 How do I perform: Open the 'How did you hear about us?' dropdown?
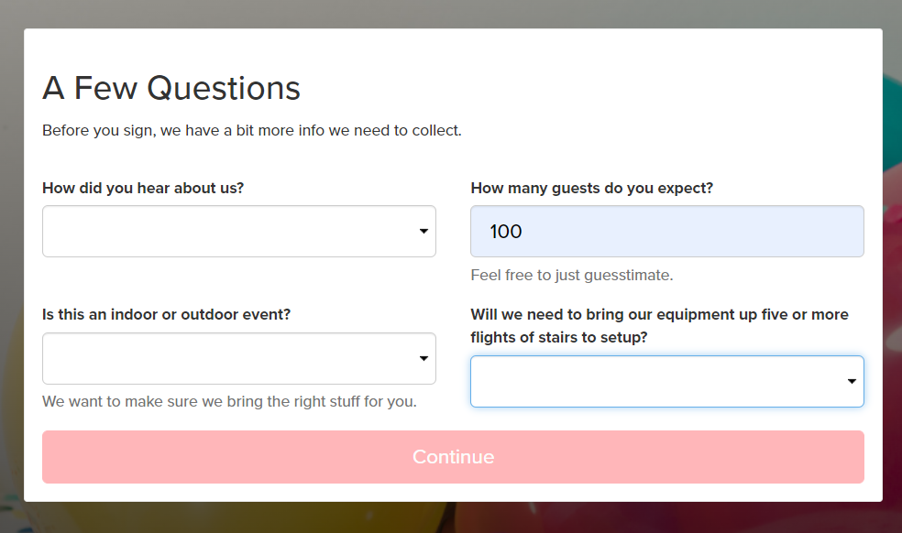(238, 231)
